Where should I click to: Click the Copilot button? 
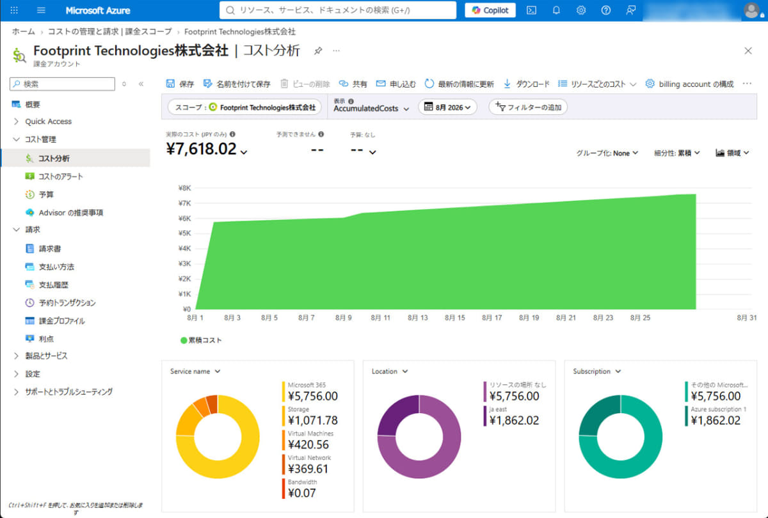point(490,10)
